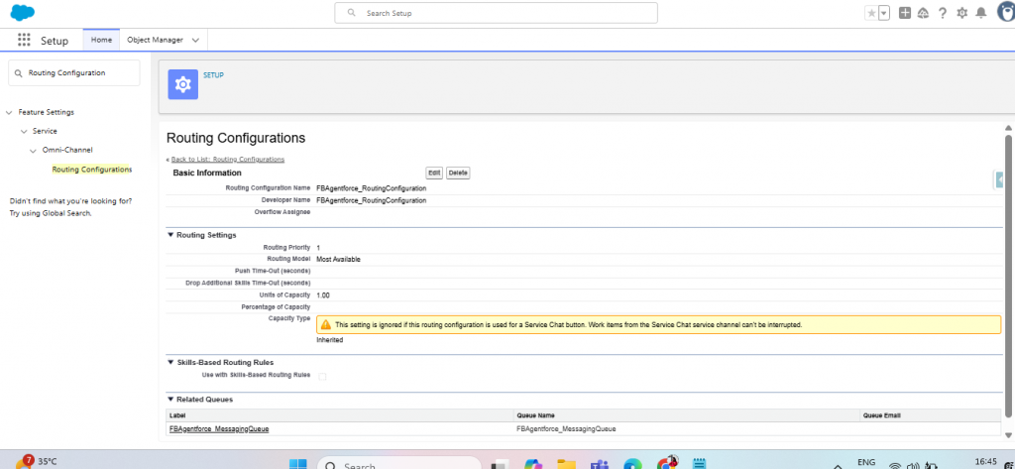Viewport: 1015px width, 469px height.
Task: Click the Edit button
Action: (434, 173)
